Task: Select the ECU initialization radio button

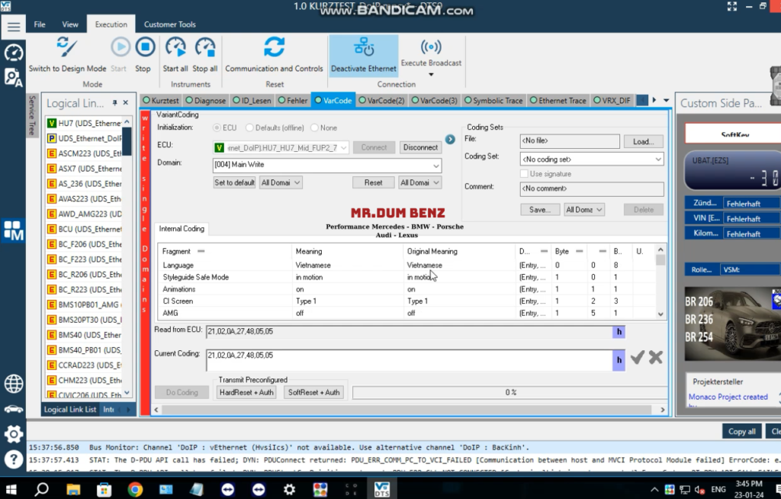Action: point(217,127)
